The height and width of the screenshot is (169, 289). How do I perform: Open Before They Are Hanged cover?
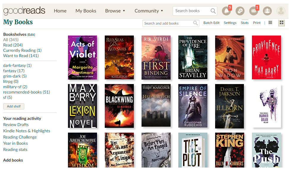156,150
